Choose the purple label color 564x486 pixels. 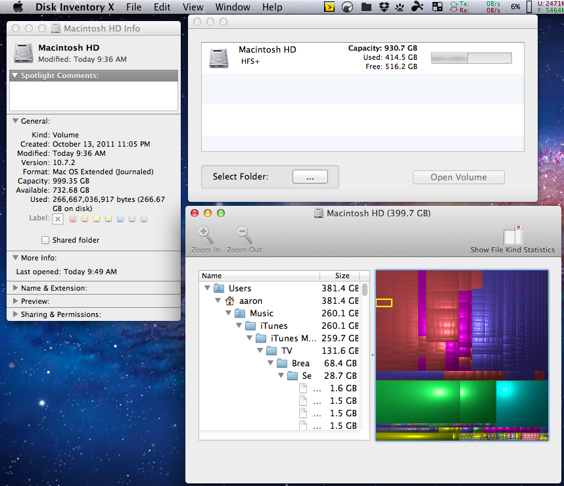[x=132, y=218]
